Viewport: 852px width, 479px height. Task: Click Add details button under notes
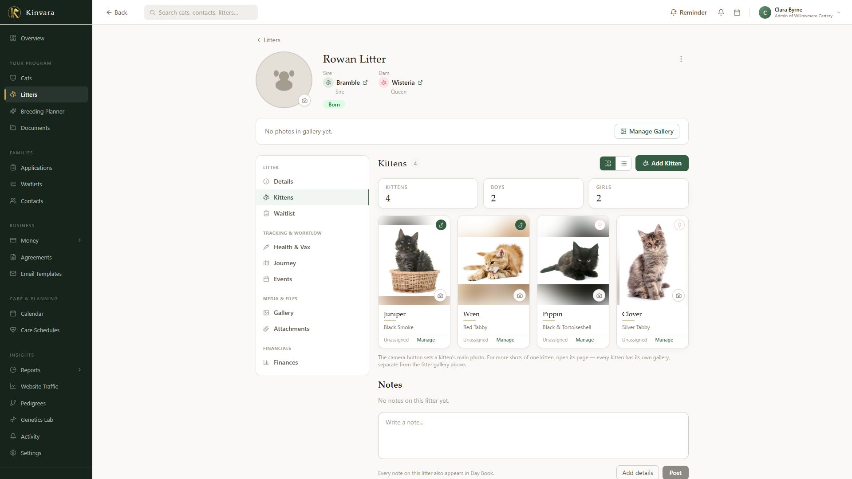click(637, 472)
